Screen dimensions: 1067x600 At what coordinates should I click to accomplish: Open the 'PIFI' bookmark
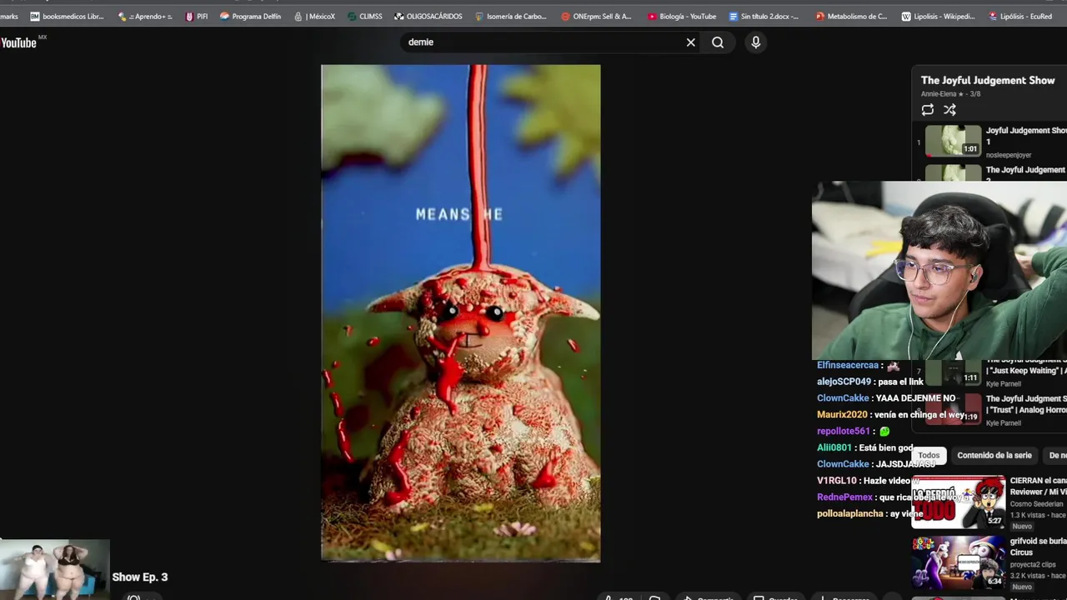pos(197,16)
